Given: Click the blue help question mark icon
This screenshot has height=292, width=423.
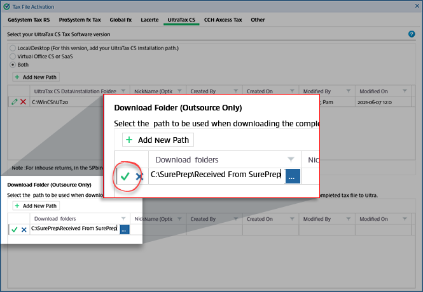Looking at the screenshot, I should [x=412, y=34].
